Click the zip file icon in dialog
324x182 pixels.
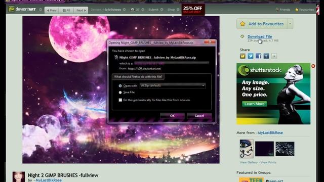116,57
